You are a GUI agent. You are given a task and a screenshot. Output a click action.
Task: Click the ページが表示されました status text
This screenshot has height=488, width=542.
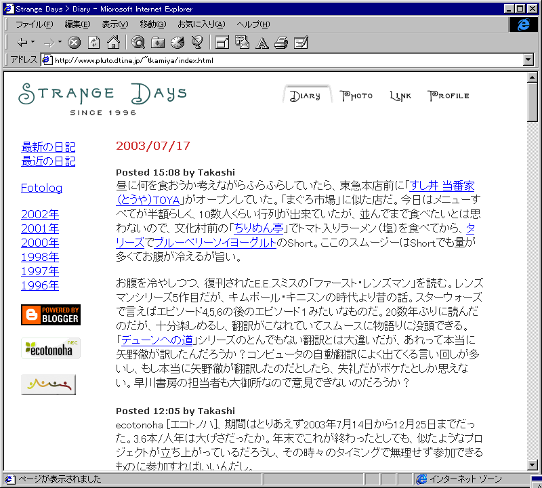click(60, 479)
